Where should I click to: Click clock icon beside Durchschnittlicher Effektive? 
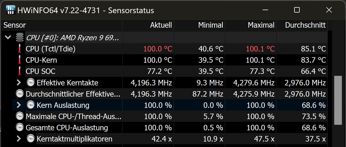pyautogui.click(x=19, y=94)
